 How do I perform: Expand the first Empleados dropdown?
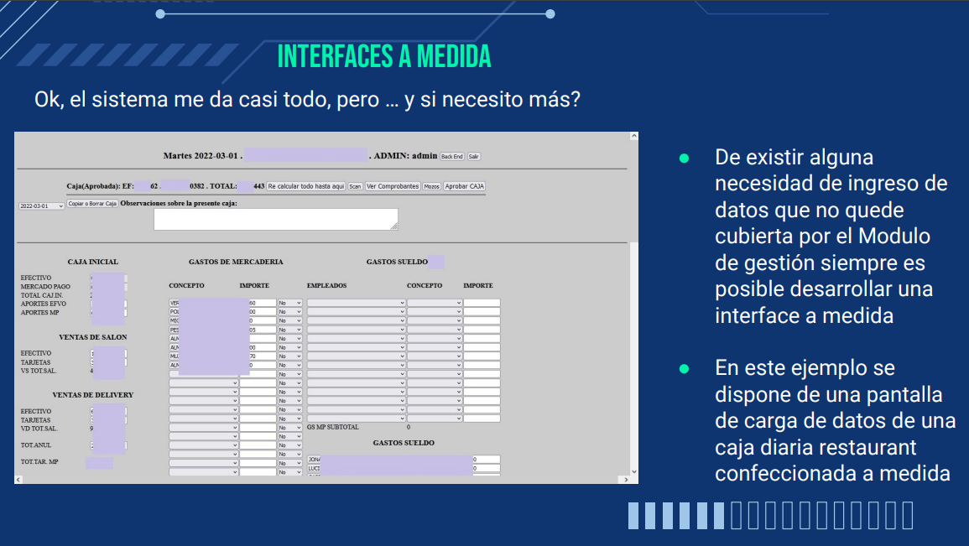tap(356, 303)
